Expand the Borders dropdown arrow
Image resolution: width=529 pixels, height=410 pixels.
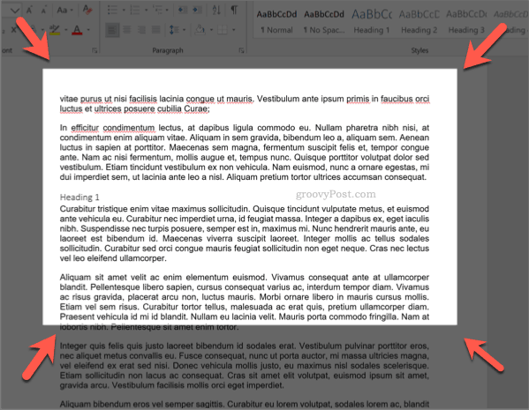pyautogui.click(x=234, y=30)
